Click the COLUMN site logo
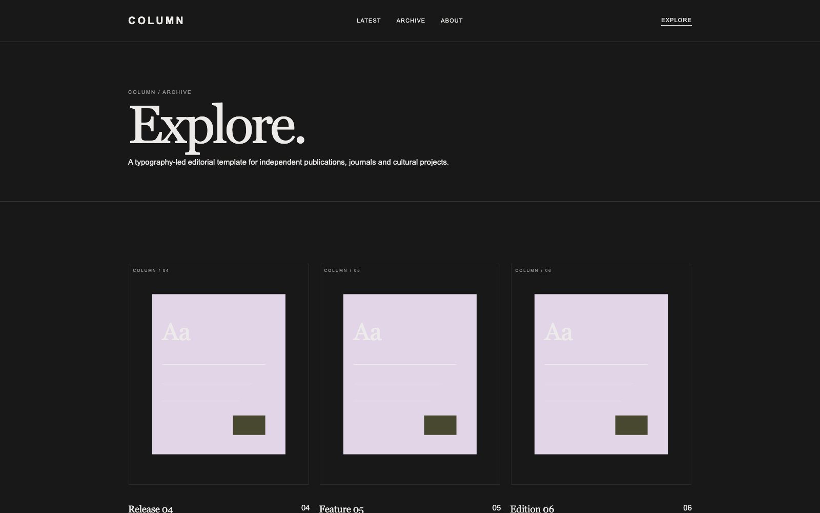Screen dimensions: 820x513 (x=156, y=21)
